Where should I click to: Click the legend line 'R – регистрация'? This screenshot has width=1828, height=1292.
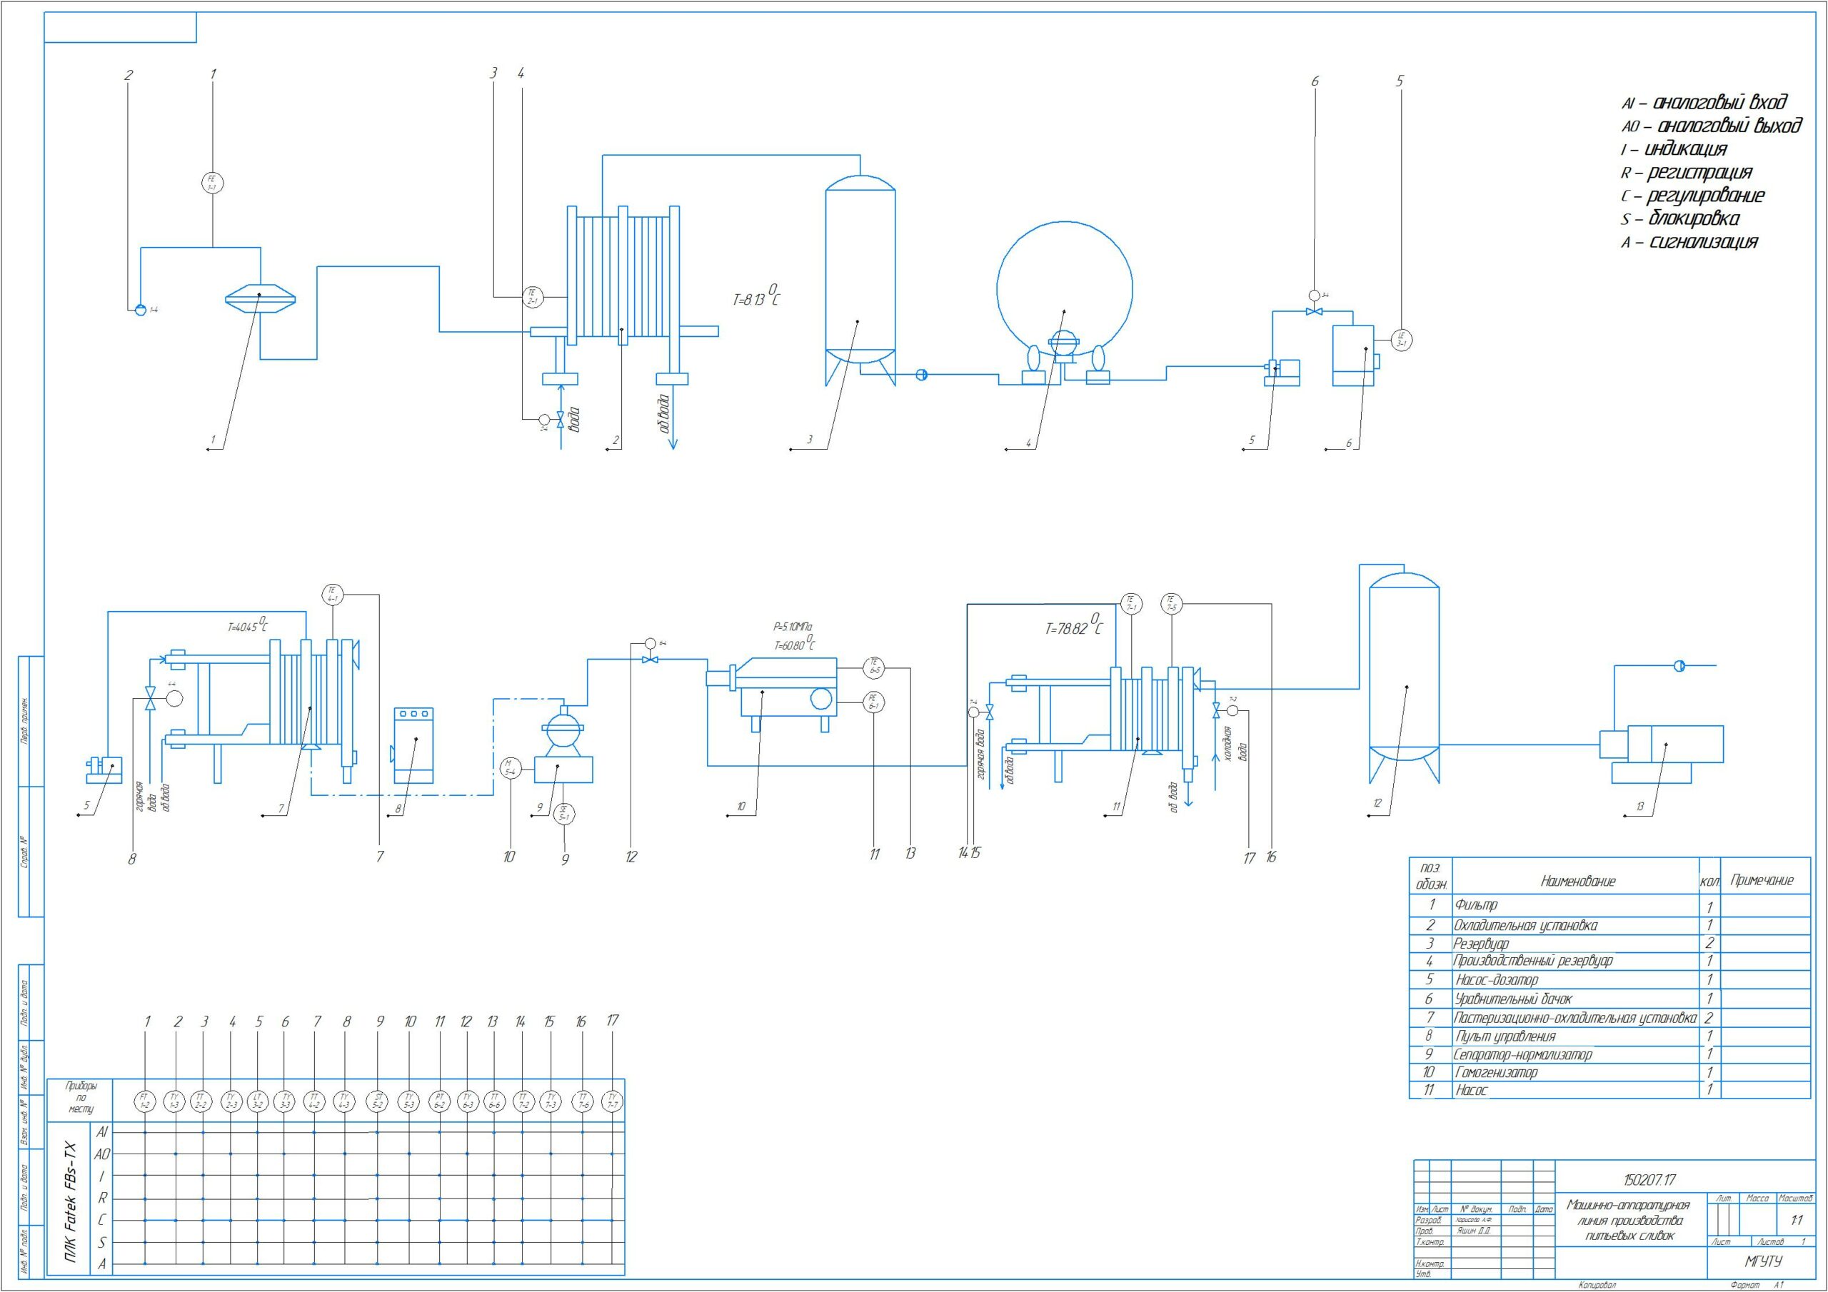[x=1687, y=172]
